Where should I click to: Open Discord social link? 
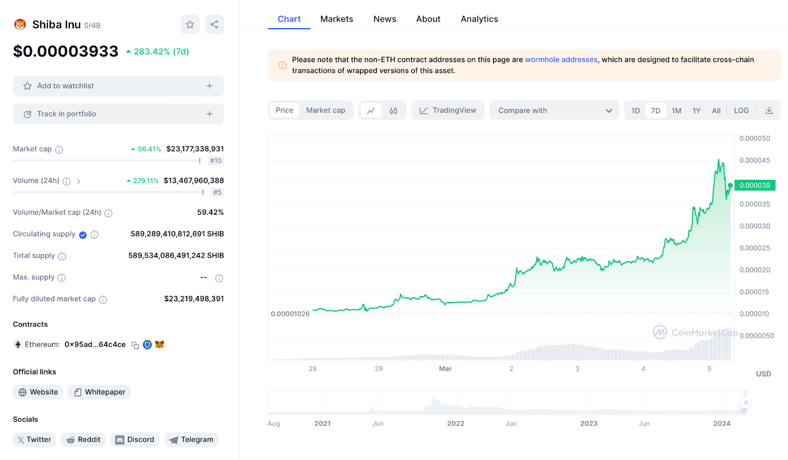point(135,439)
